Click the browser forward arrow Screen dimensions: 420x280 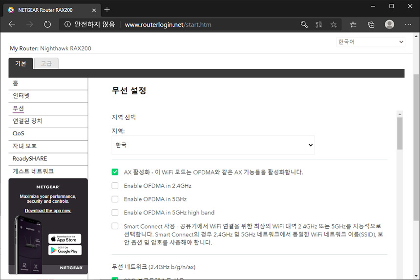tap(29, 24)
